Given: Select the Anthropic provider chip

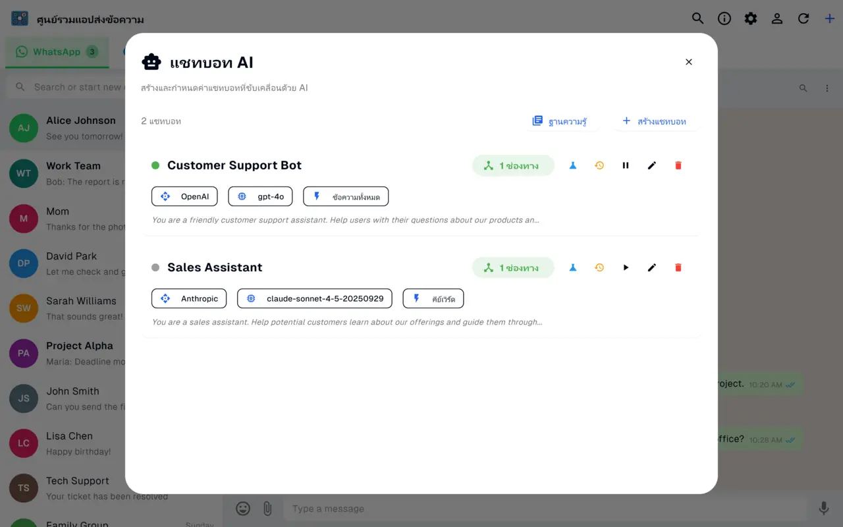Looking at the screenshot, I should (x=189, y=298).
